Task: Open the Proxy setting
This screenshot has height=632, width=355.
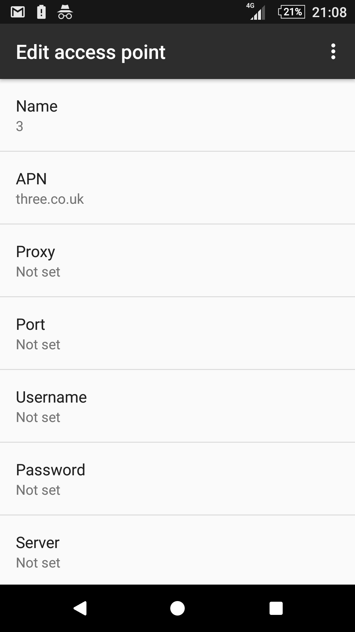Action: [x=177, y=261]
